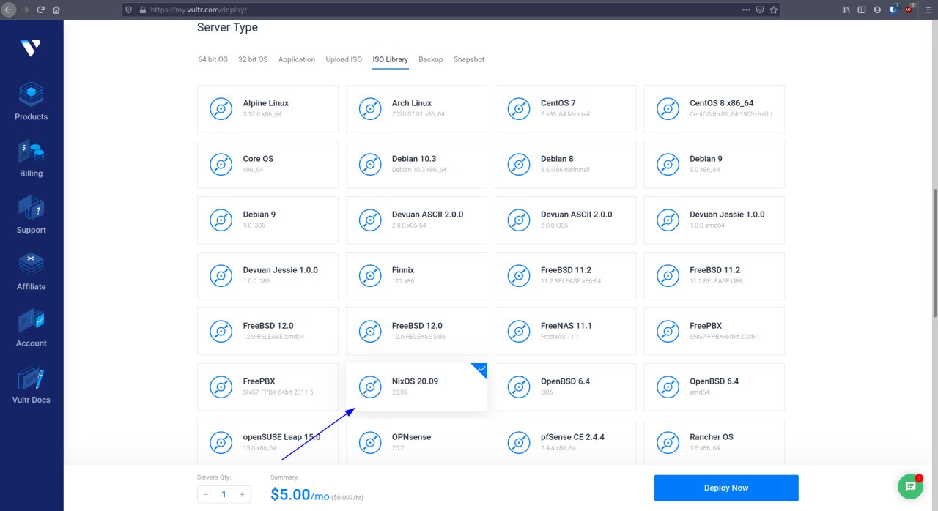Switch to the Upload ISO tab
This screenshot has height=511, width=938.
(344, 59)
